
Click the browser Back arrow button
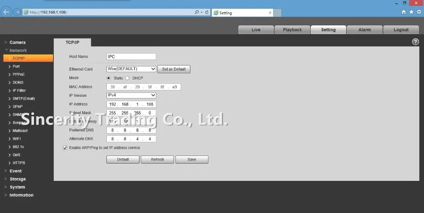(x=6, y=12)
